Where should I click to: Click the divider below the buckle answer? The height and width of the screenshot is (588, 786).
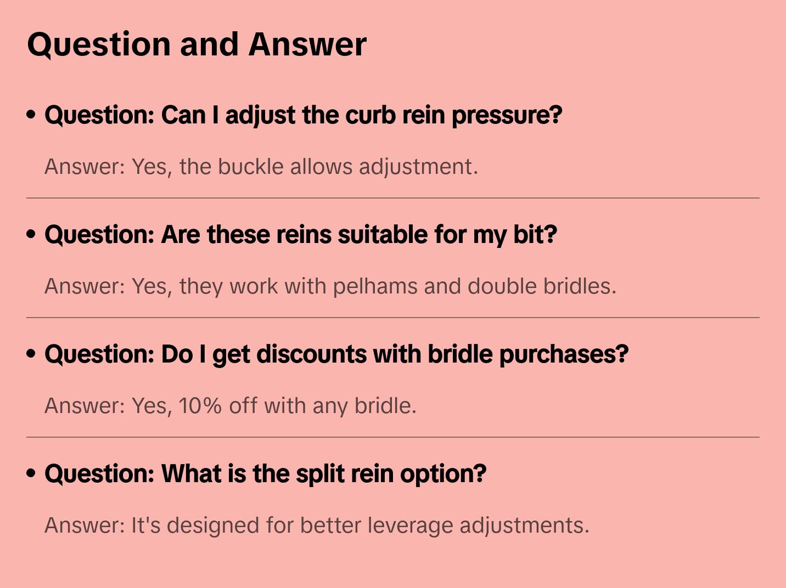(393, 198)
